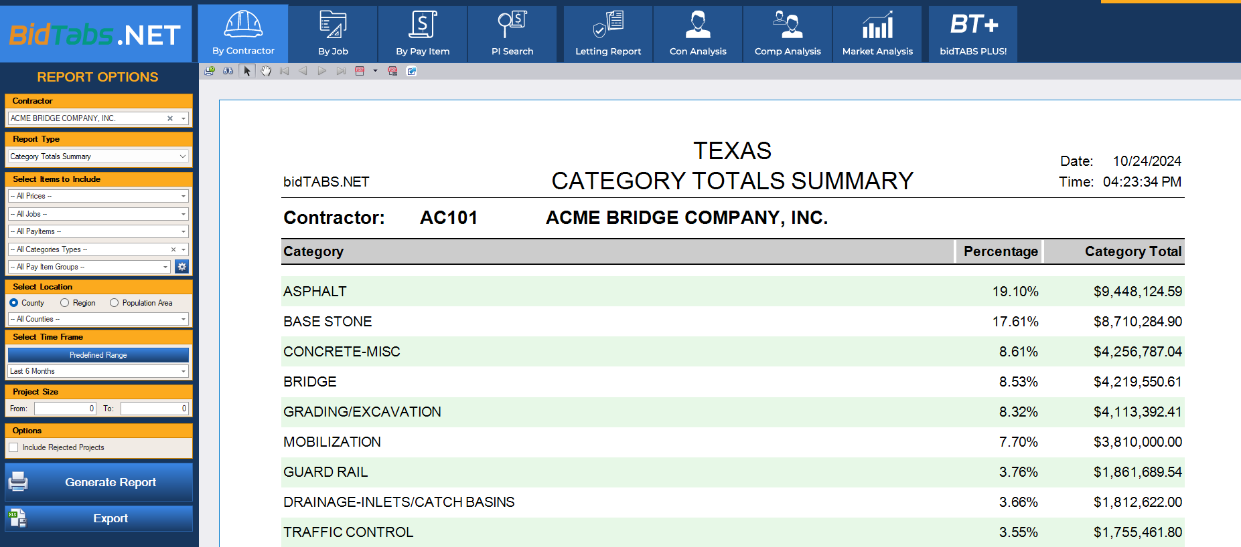
Task: Open the Comp Analysis tab
Action: [x=788, y=34]
